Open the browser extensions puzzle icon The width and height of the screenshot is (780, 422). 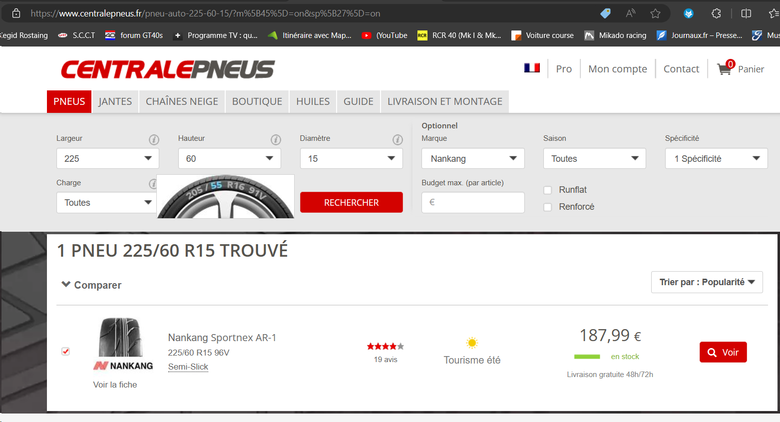pos(716,13)
